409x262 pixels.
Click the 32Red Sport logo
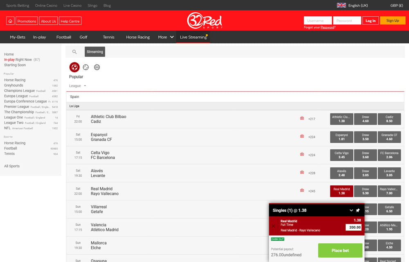(204, 20)
